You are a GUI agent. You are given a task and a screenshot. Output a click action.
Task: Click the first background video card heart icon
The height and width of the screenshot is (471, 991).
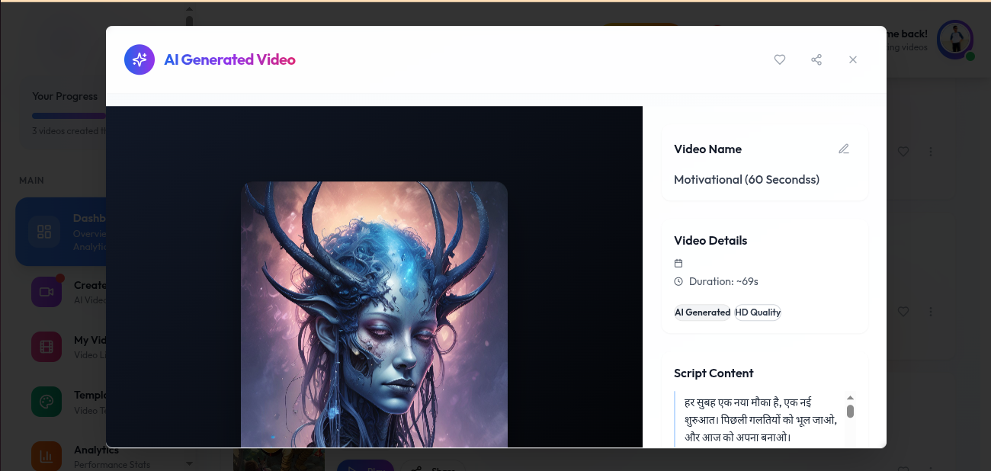pyautogui.click(x=903, y=152)
